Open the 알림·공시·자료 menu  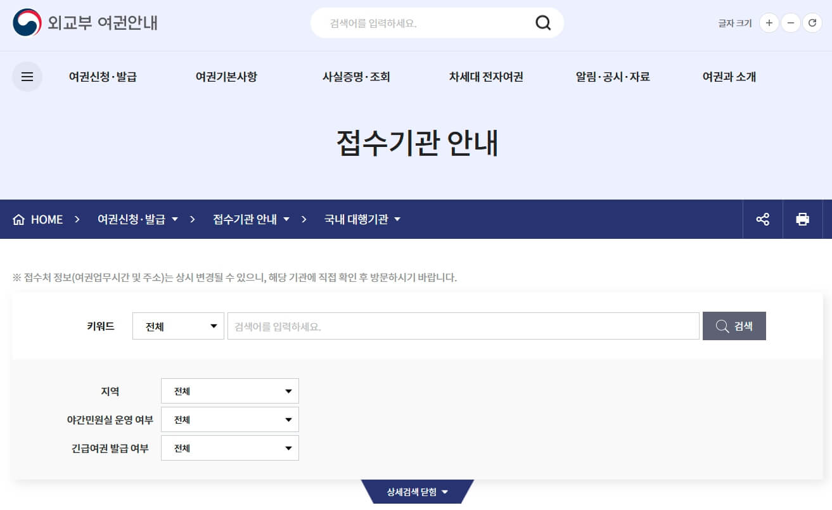coord(613,76)
